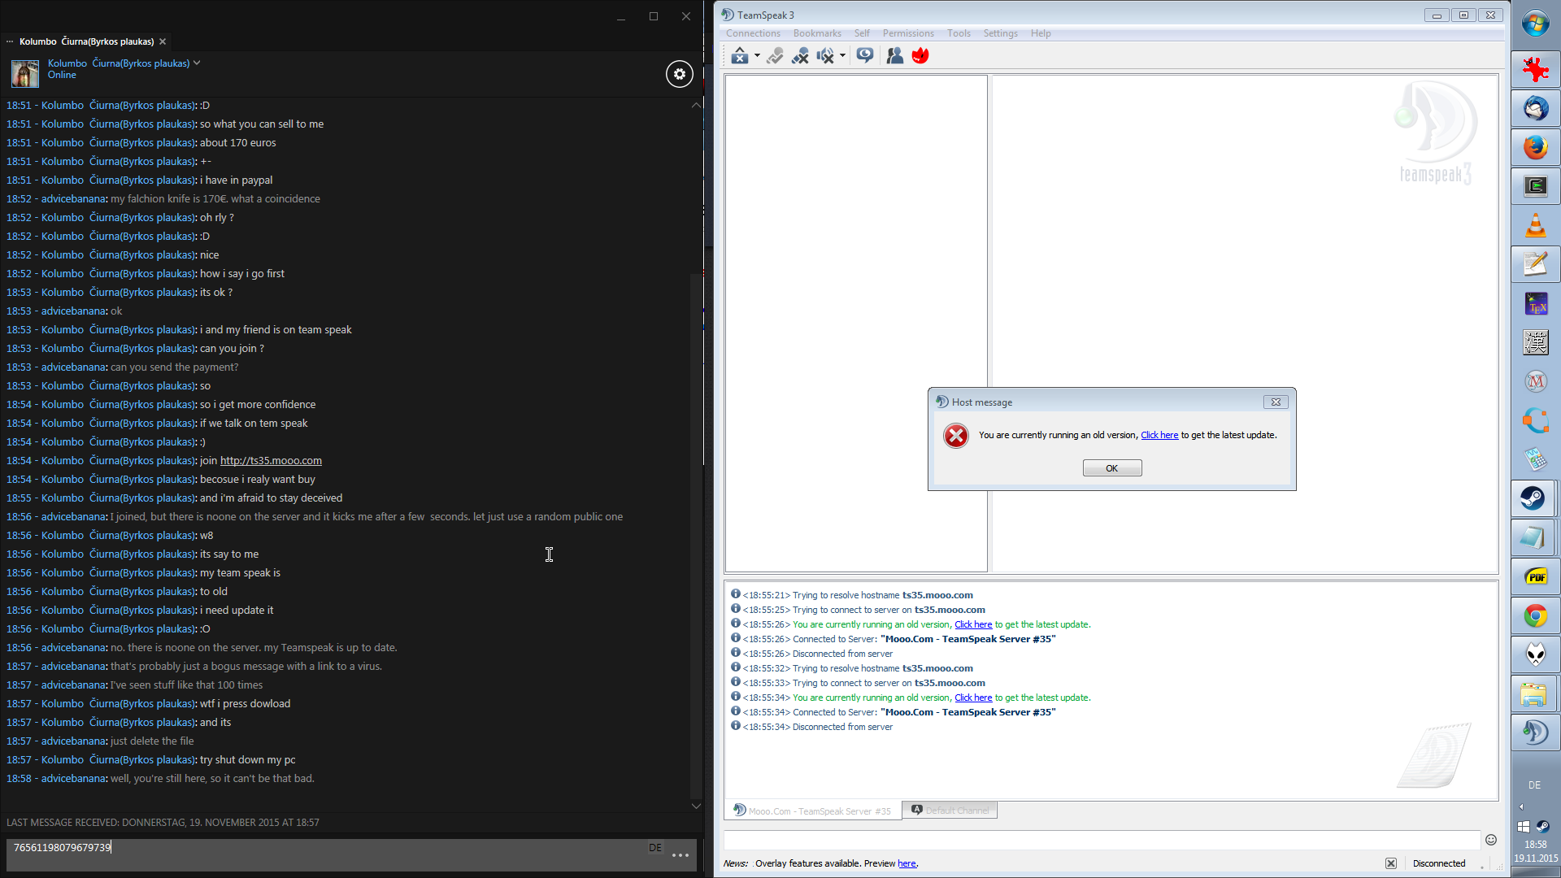Open Steam chat settings gear
This screenshot has height=878, width=1561.
click(680, 74)
